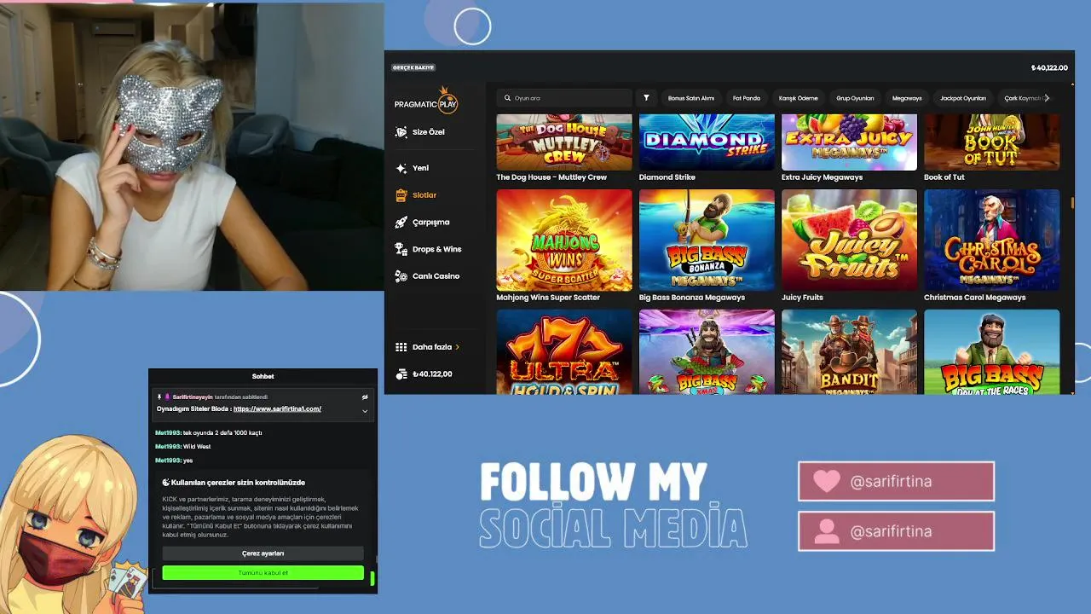Screen dimensions: 1091x614
Task: Click the cookie notice heading icon
Action: (166, 483)
